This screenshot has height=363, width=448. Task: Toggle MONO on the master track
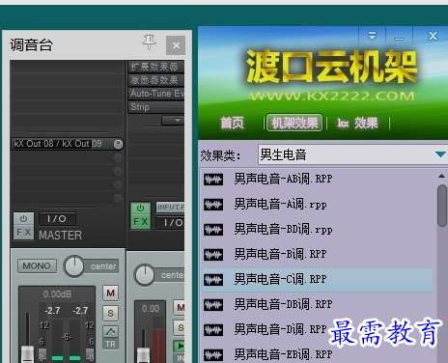point(37,266)
